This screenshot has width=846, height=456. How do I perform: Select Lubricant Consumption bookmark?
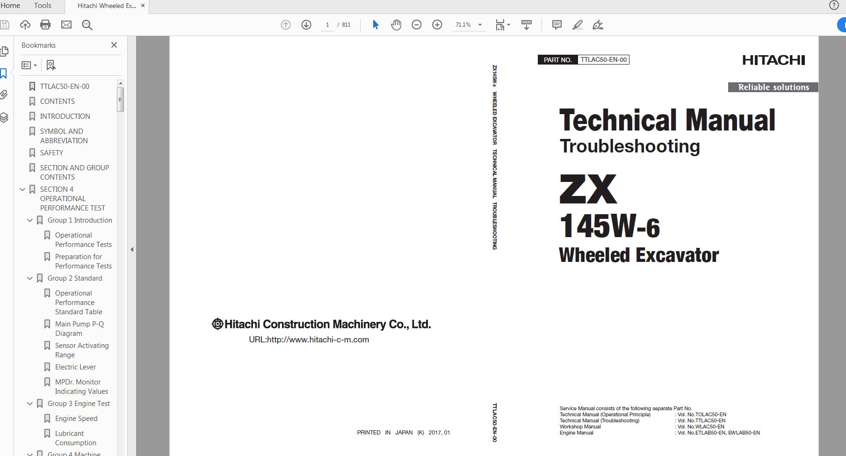pyautogui.click(x=75, y=438)
